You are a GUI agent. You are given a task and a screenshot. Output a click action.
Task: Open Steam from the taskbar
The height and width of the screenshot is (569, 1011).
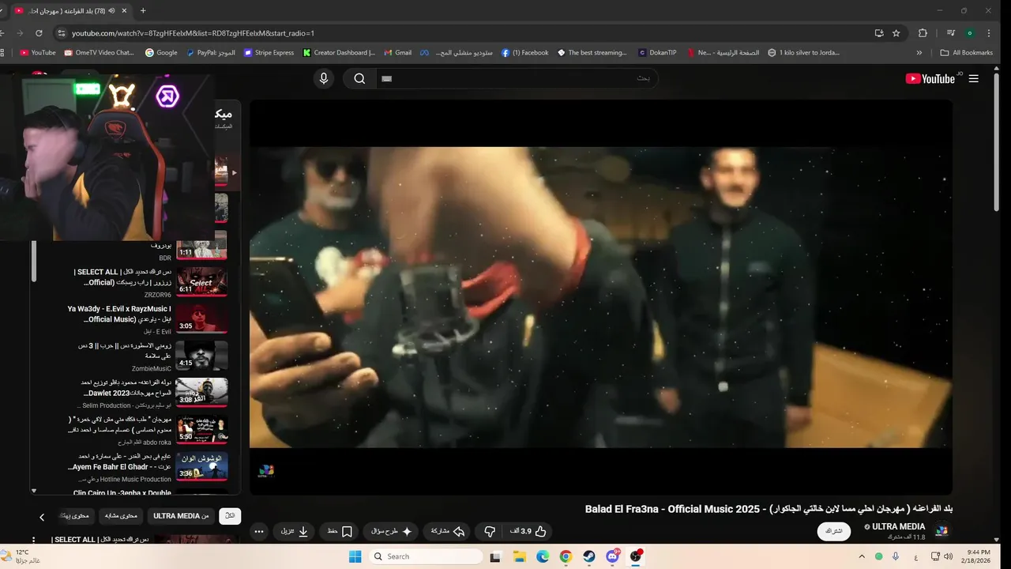click(588, 556)
